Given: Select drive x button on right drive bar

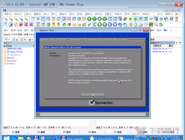Looking at the screenshot, I should pos(159,30).
